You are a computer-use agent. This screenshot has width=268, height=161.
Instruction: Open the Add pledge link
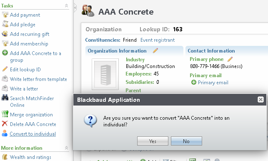pyautogui.click(x=23, y=25)
